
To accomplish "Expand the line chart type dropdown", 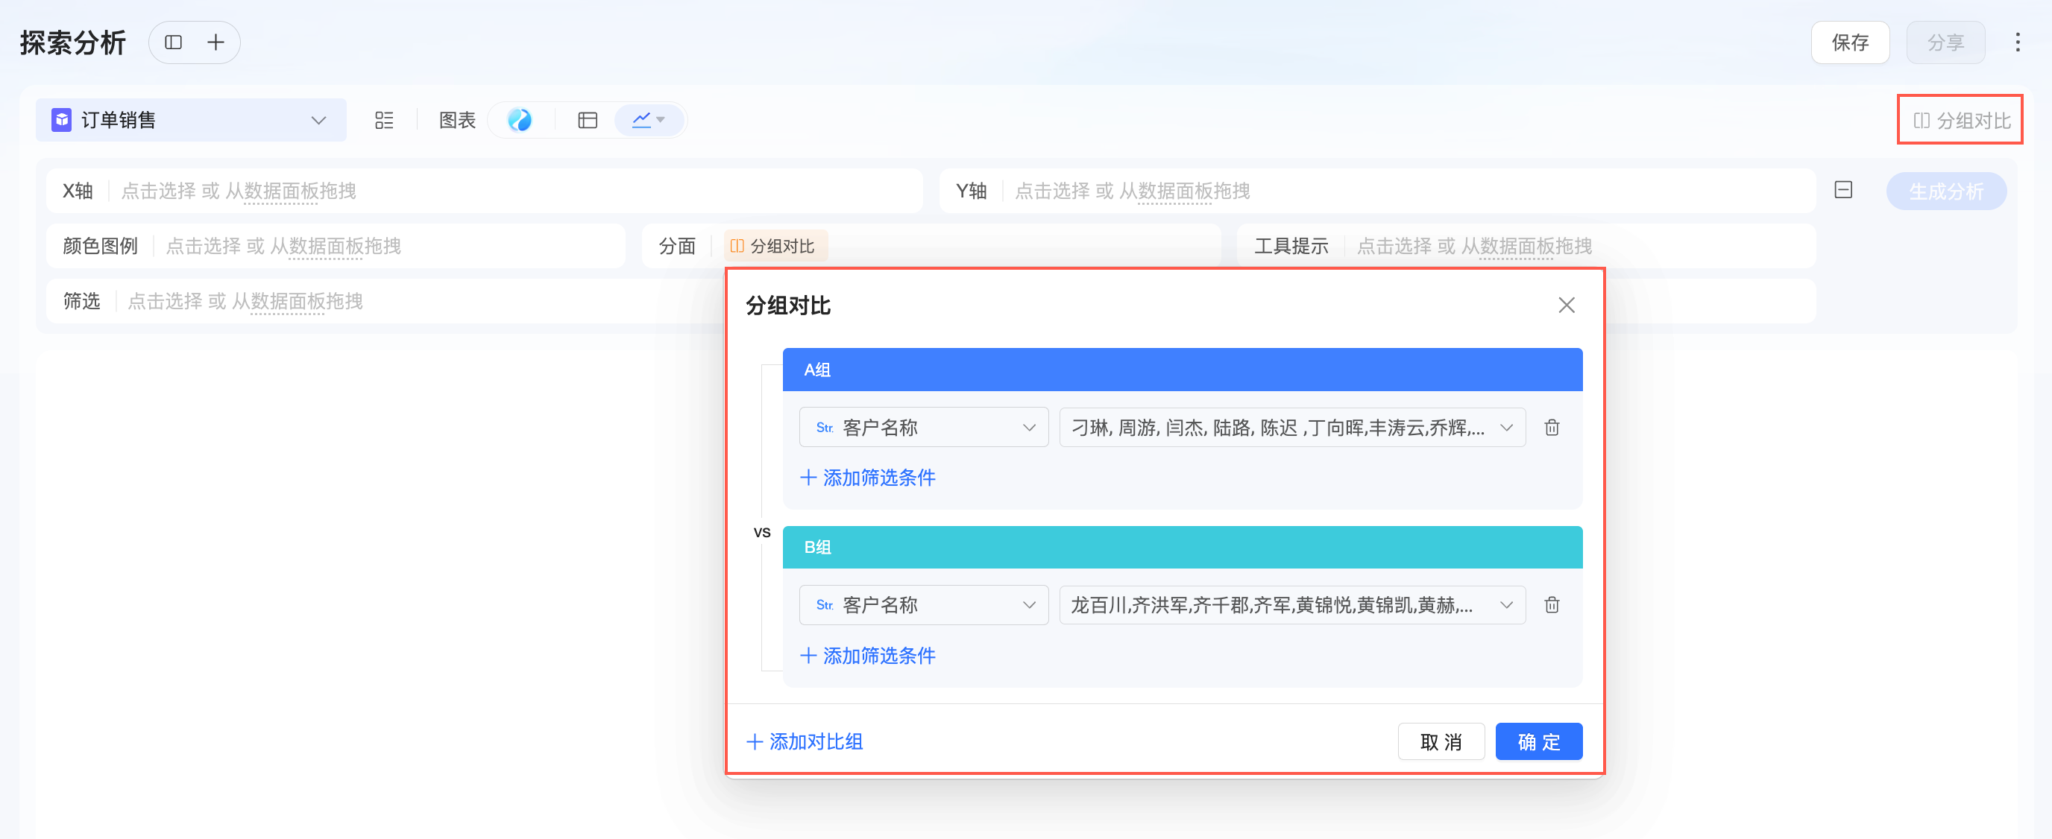I will [x=649, y=120].
